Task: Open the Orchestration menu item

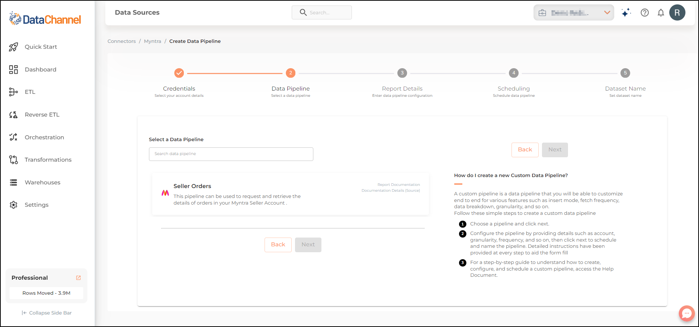Action: [44, 137]
